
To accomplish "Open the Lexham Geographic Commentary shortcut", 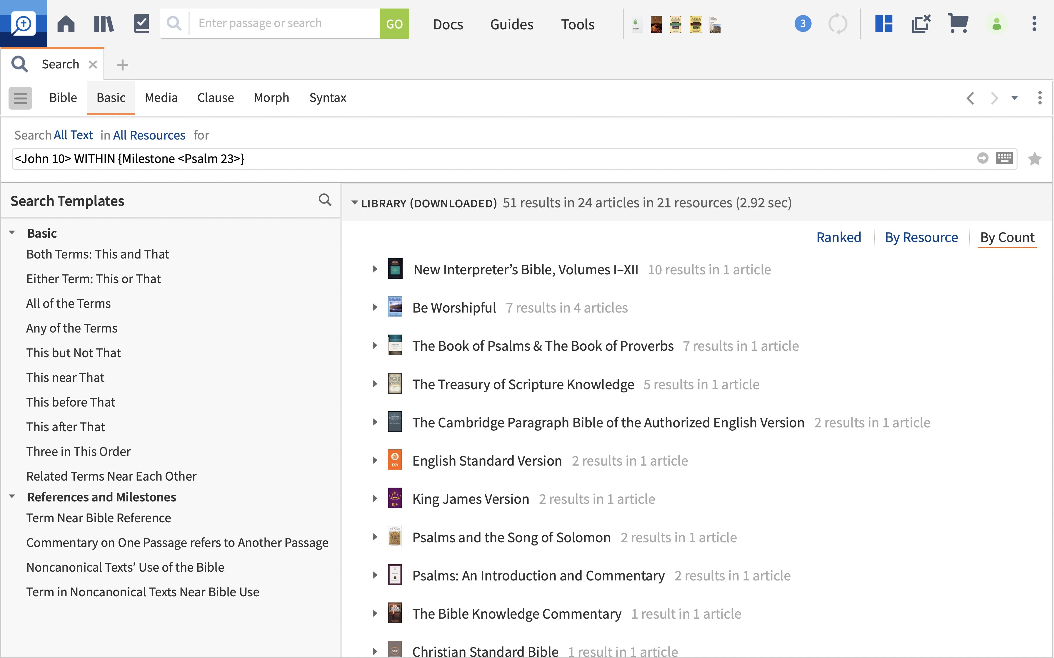I will [x=715, y=24].
